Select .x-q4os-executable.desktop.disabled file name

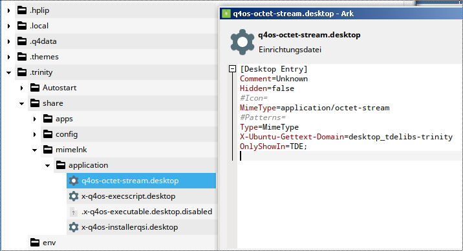147,212
